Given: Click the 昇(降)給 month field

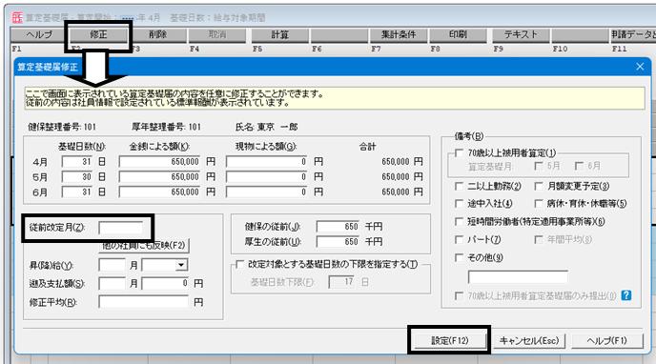Looking at the screenshot, I should click(113, 265).
